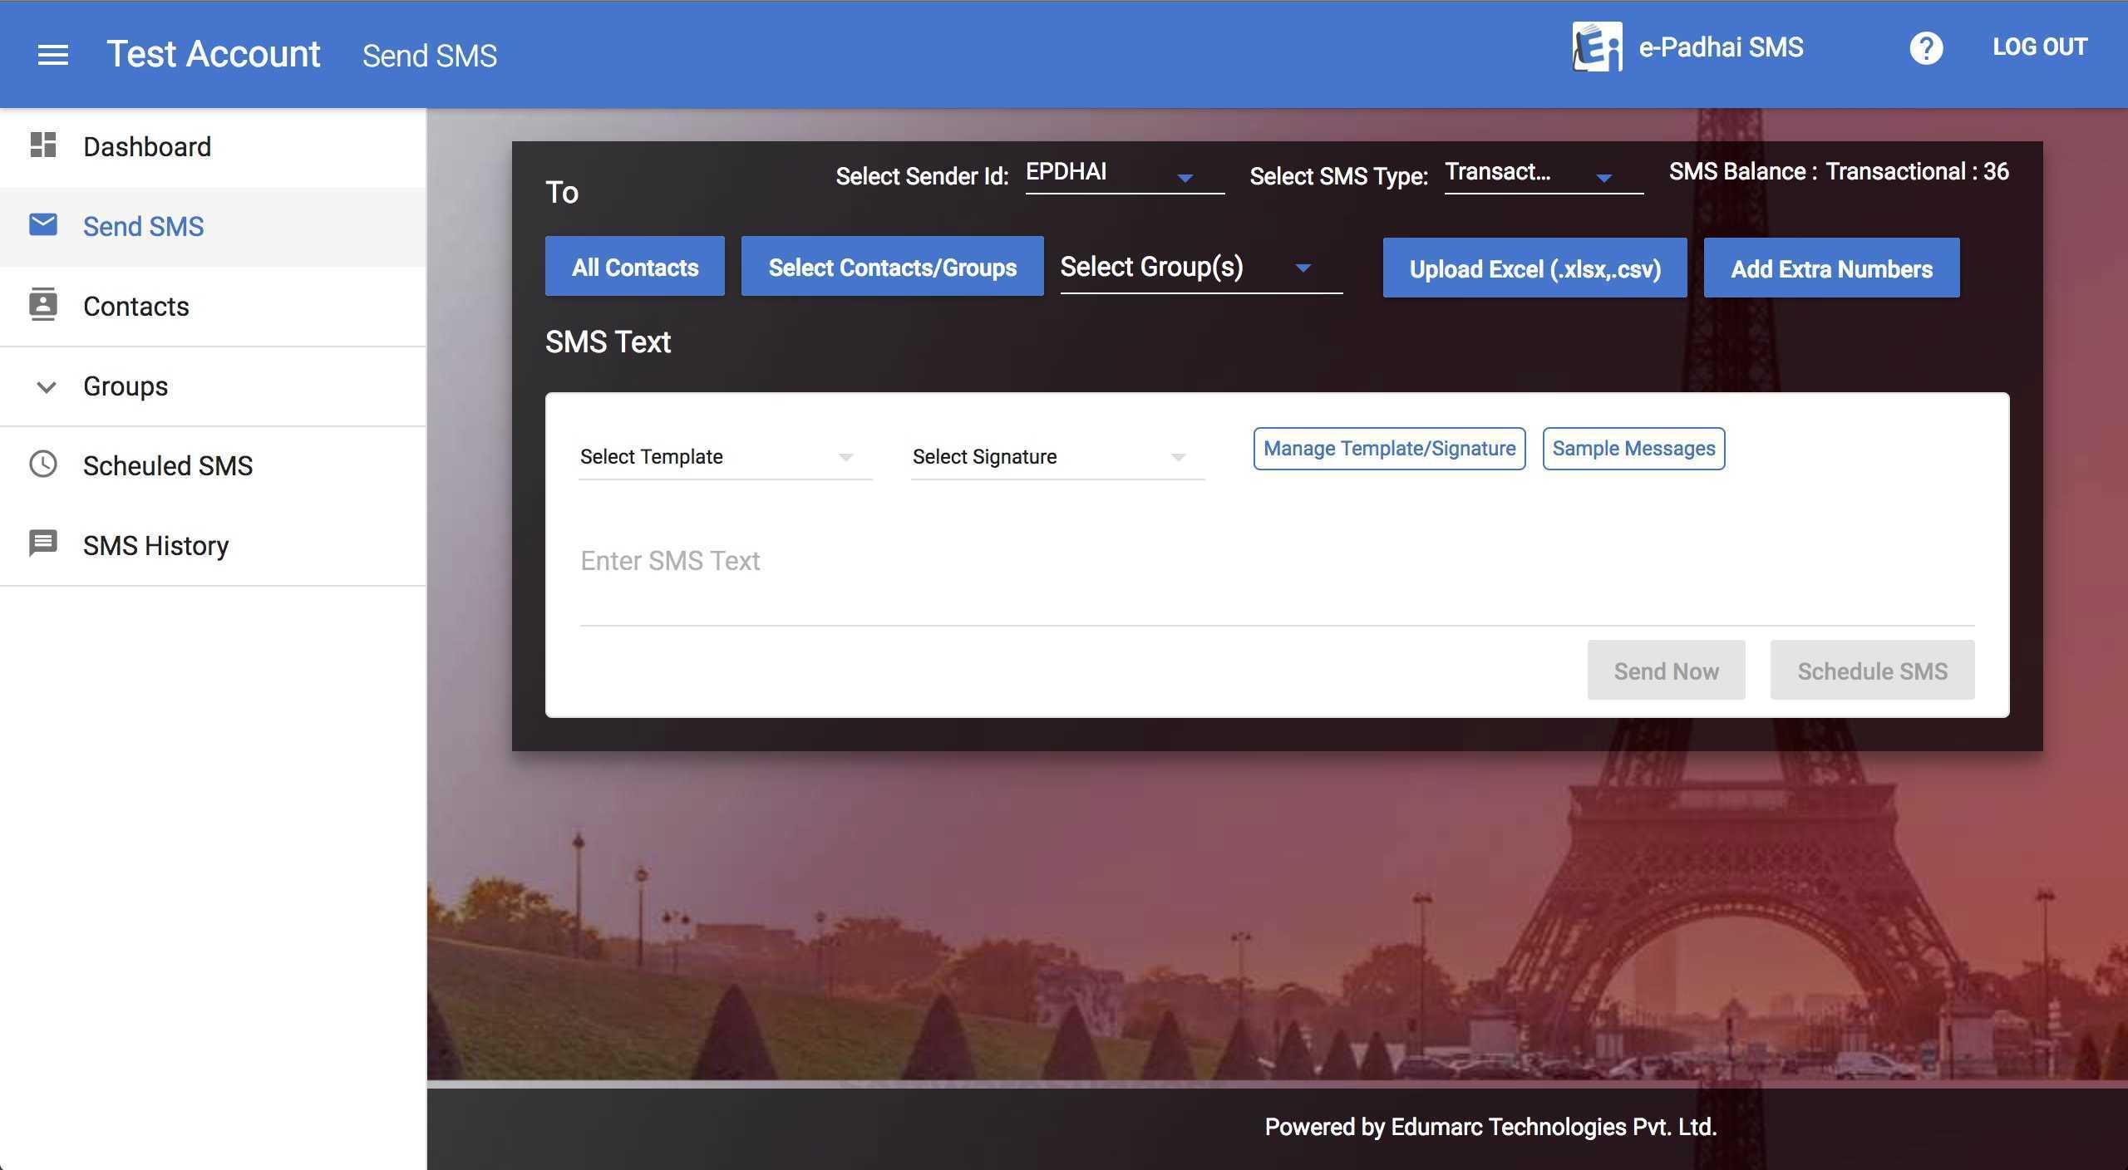Click Upload Excel (.xlsx,.csv) button
This screenshot has width=2128, height=1170.
[1534, 268]
